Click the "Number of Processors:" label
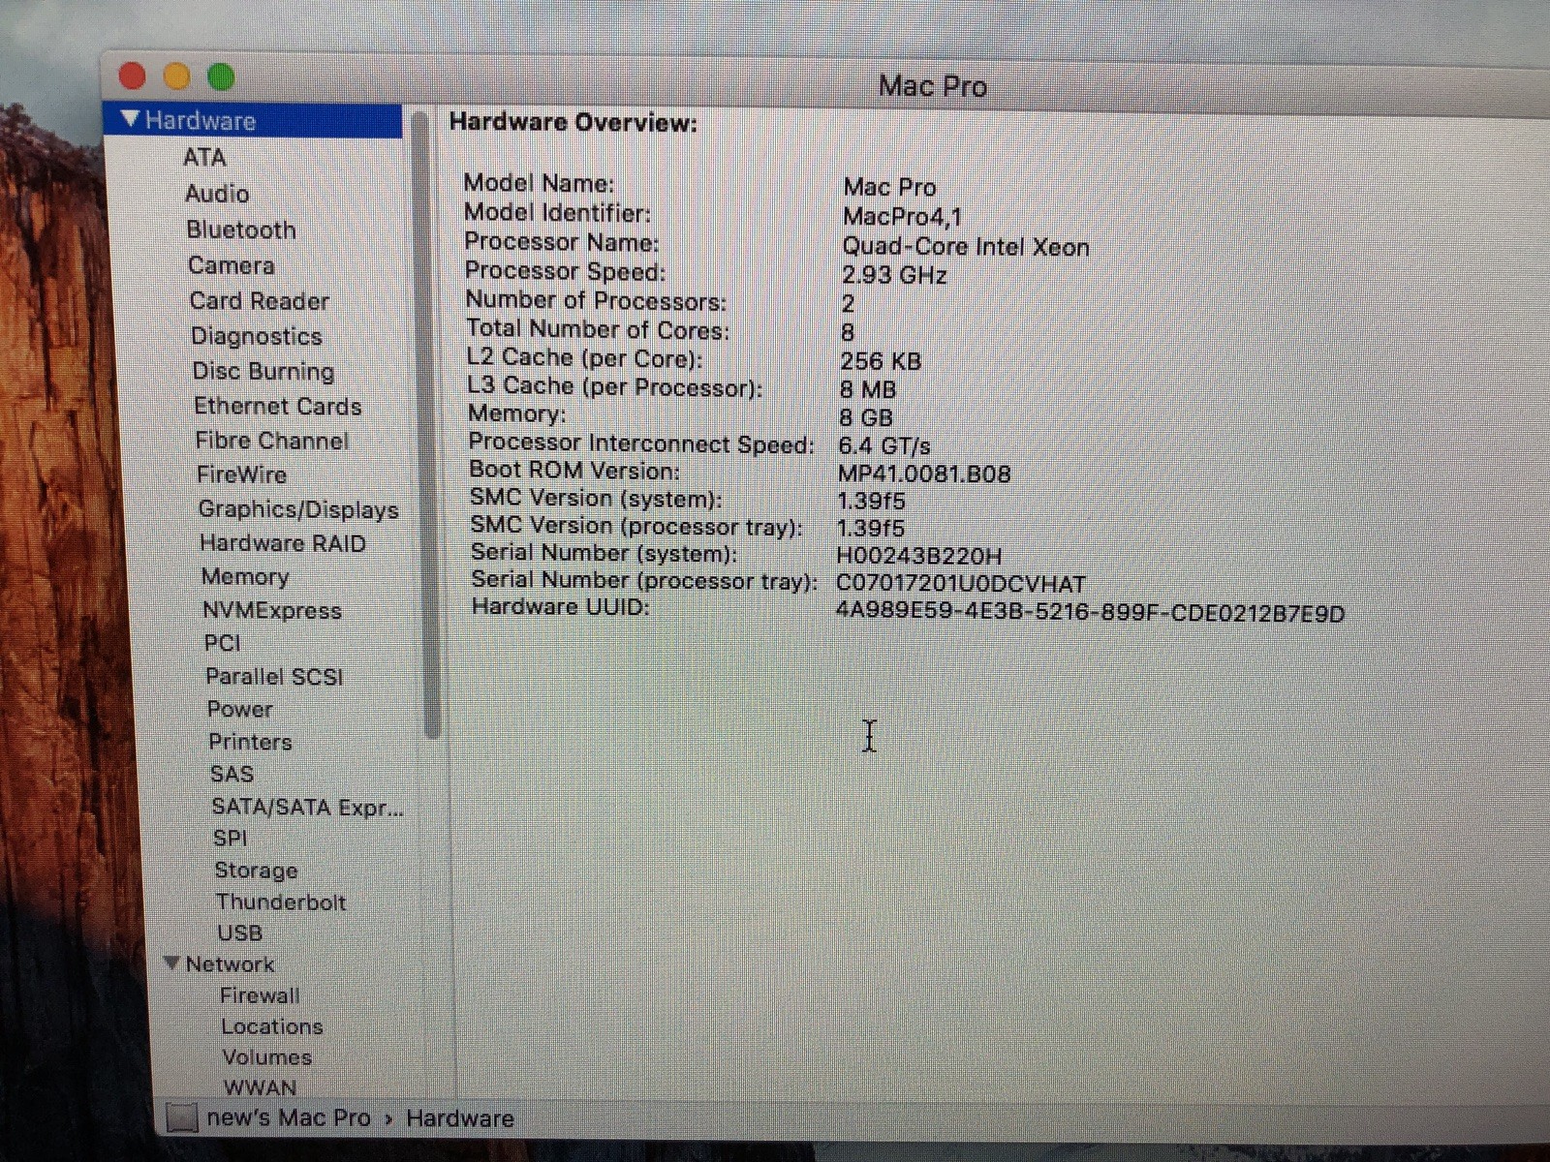The image size is (1550, 1162). [x=596, y=300]
